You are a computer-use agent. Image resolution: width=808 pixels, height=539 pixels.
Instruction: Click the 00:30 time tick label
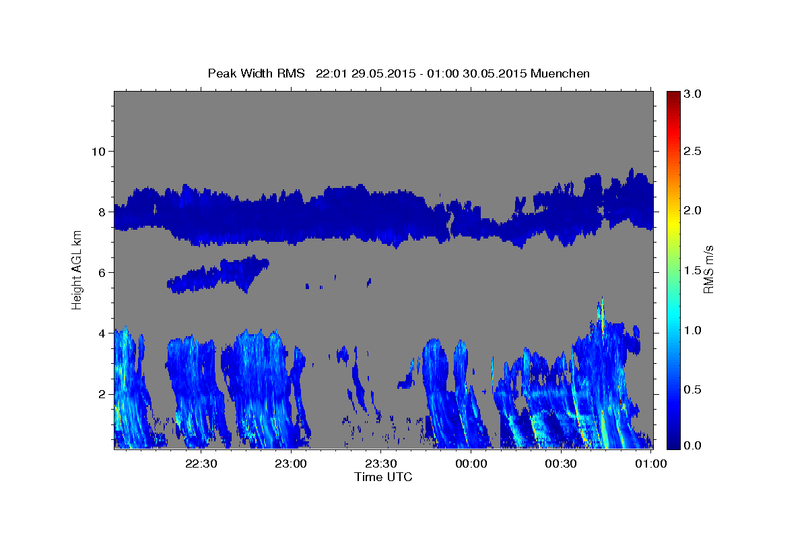pos(561,464)
